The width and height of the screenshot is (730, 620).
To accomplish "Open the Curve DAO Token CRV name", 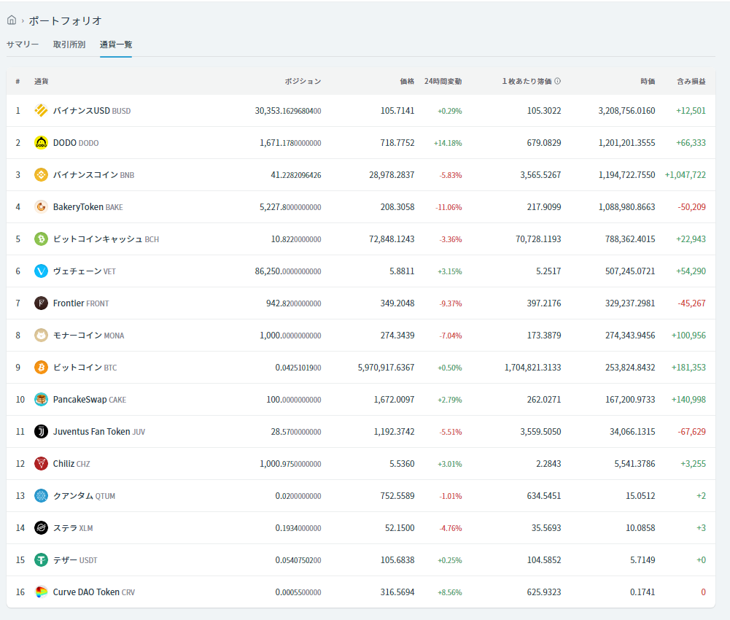I will pos(94,592).
